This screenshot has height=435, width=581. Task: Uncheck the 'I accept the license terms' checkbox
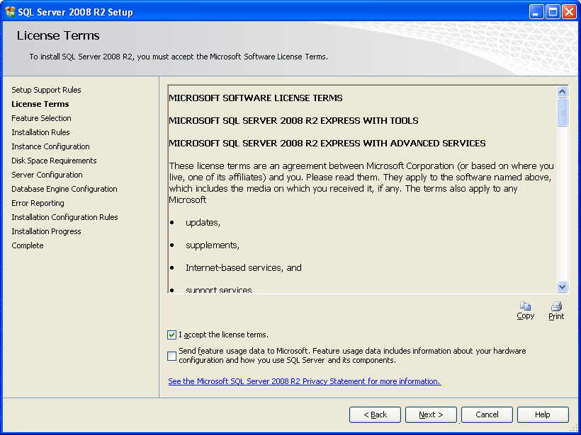(171, 335)
